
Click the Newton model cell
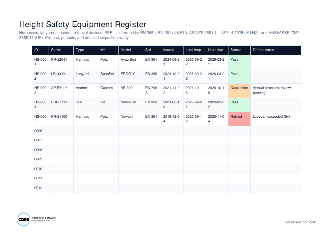tap(131, 119)
